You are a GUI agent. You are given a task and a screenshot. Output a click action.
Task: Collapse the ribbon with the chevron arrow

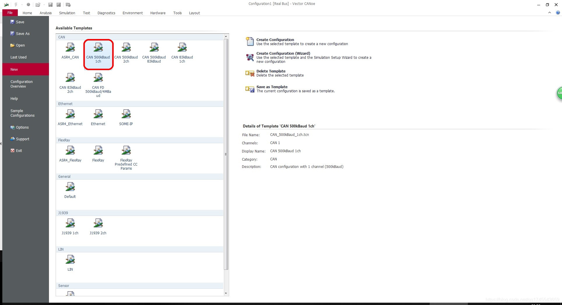(x=549, y=13)
